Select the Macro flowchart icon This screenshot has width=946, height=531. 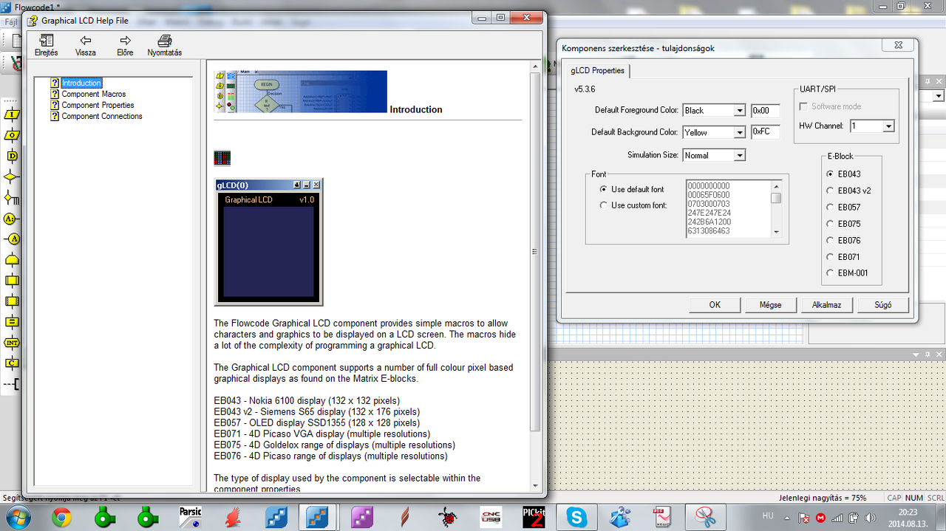pos(11,281)
